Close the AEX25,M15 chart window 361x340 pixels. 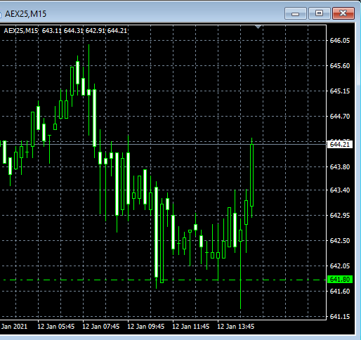[343, 13]
